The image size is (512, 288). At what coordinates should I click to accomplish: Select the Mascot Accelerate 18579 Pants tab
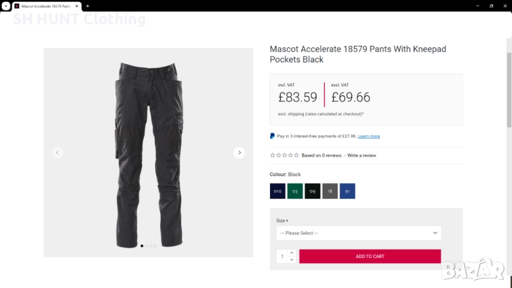click(x=45, y=6)
